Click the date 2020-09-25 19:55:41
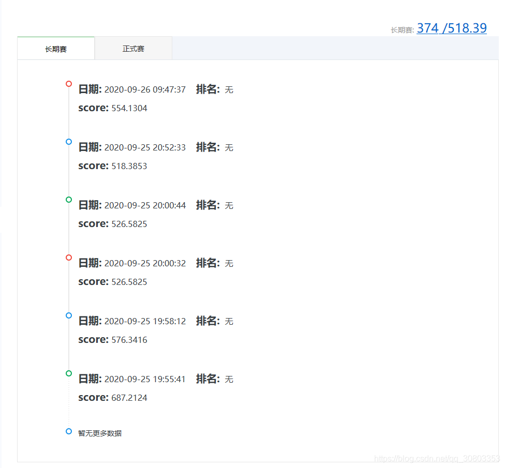505x468 pixels. tap(146, 379)
